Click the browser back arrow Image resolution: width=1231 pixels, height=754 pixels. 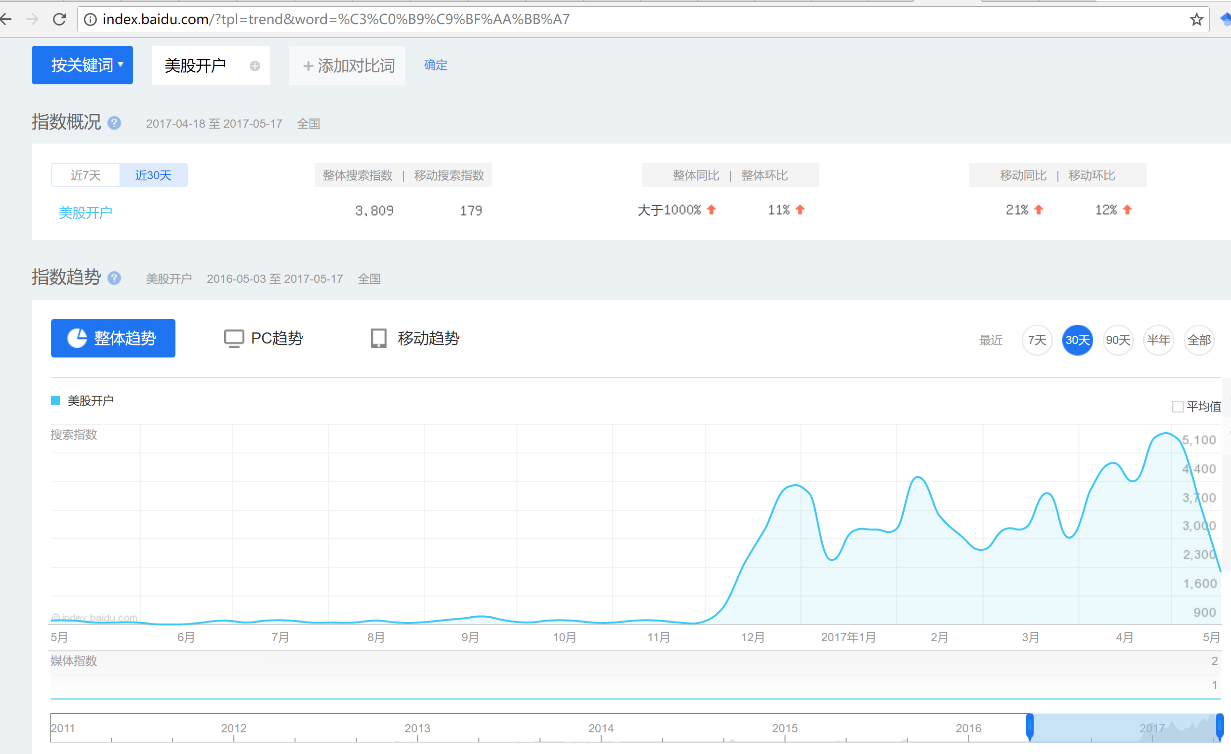(6, 19)
